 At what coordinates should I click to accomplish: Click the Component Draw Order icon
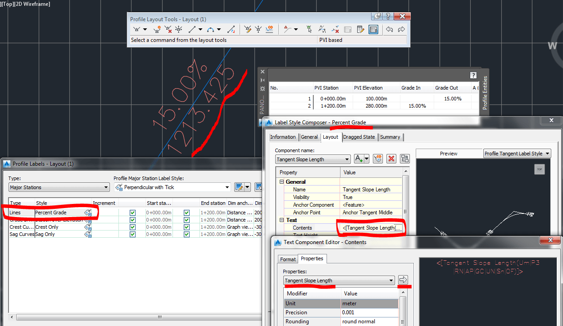(x=404, y=158)
